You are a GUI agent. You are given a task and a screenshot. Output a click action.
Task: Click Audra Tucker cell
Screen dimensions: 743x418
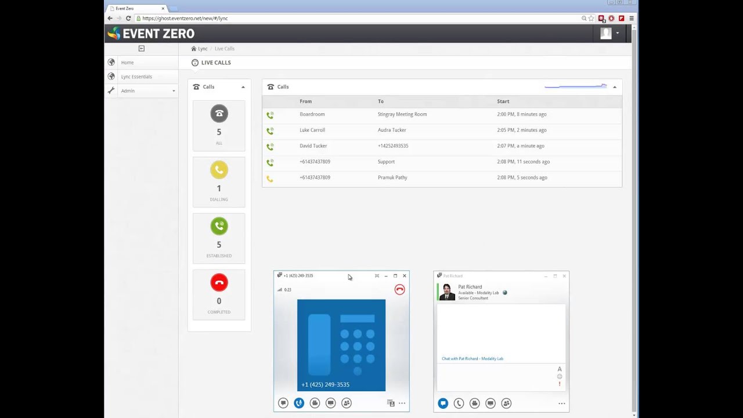tap(392, 130)
